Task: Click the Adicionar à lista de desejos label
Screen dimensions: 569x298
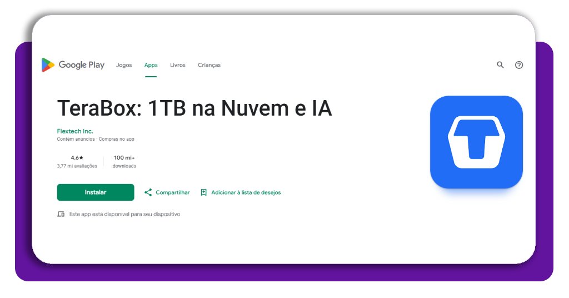Action: [246, 192]
